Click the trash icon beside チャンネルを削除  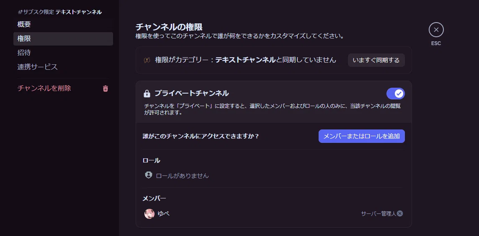click(106, 89)
